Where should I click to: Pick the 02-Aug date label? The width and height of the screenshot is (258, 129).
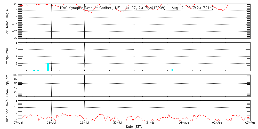[217, 123]
